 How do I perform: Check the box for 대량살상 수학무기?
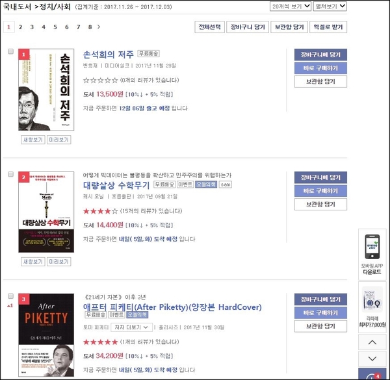(x=10, y=174)
